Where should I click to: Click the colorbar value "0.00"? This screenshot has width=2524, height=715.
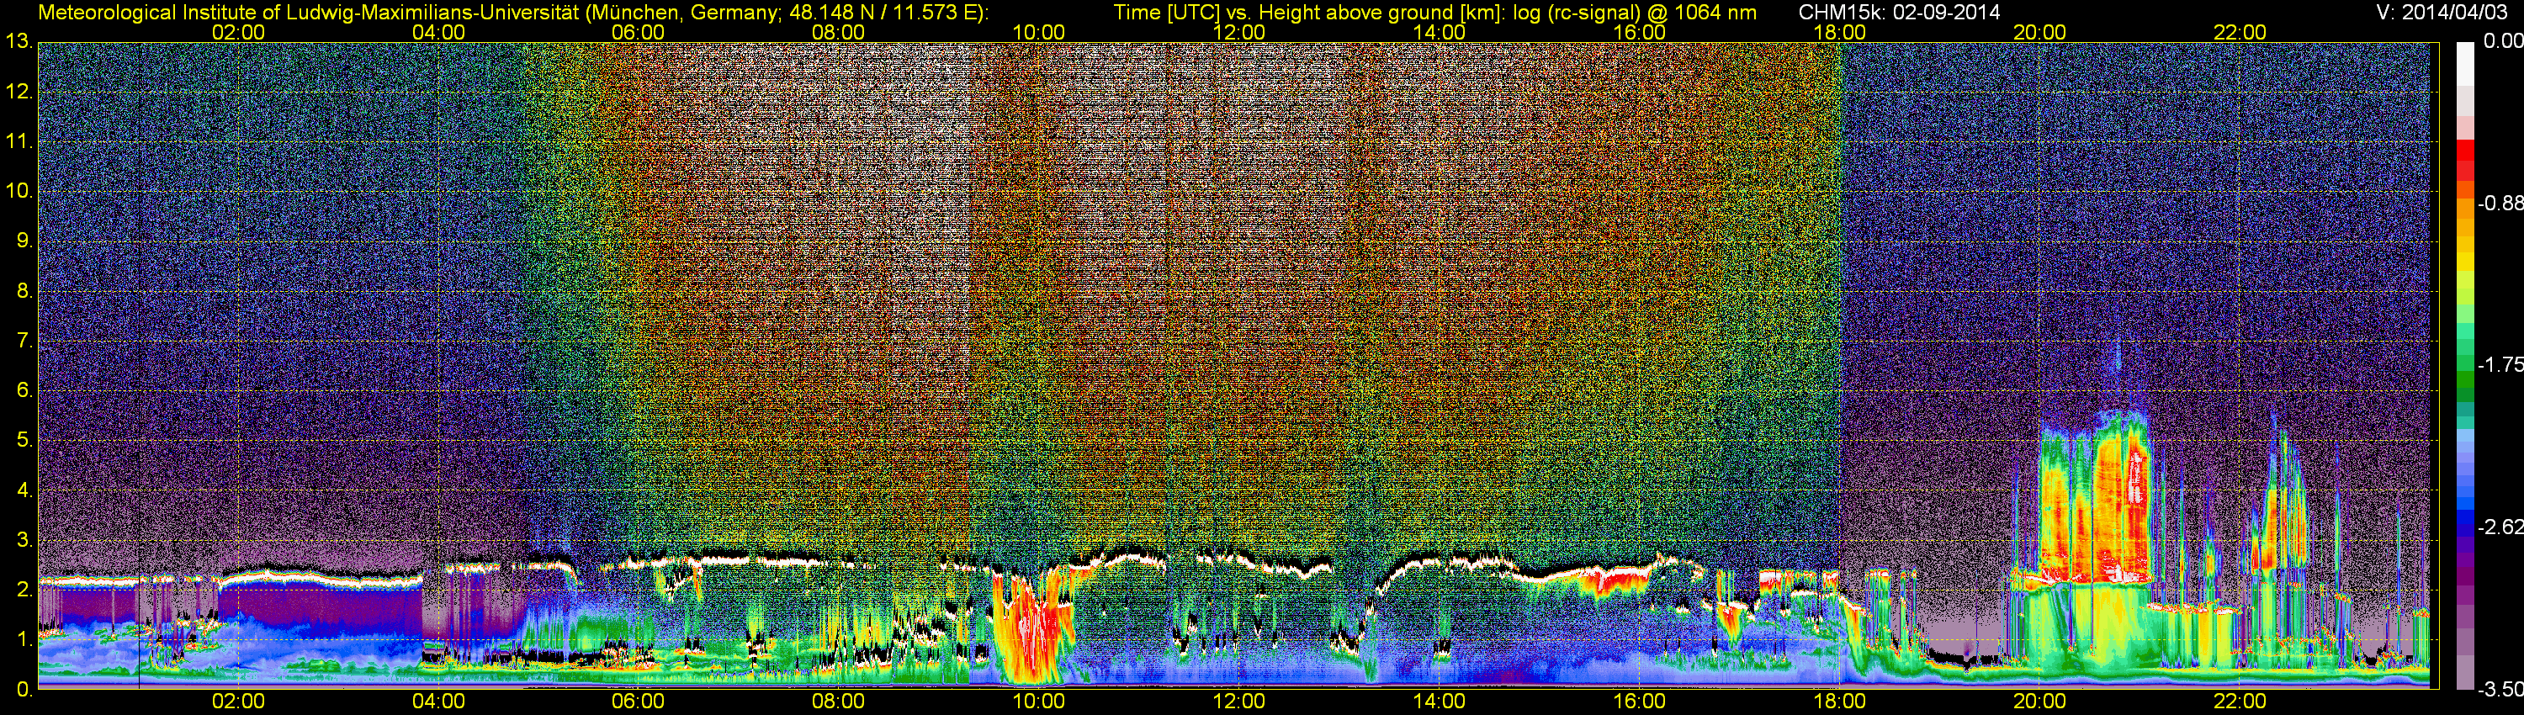click(x=2502, y=41)
